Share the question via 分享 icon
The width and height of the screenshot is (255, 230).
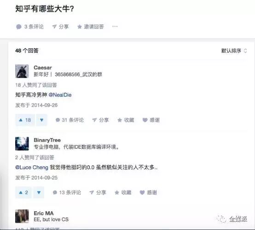point(60,27)
